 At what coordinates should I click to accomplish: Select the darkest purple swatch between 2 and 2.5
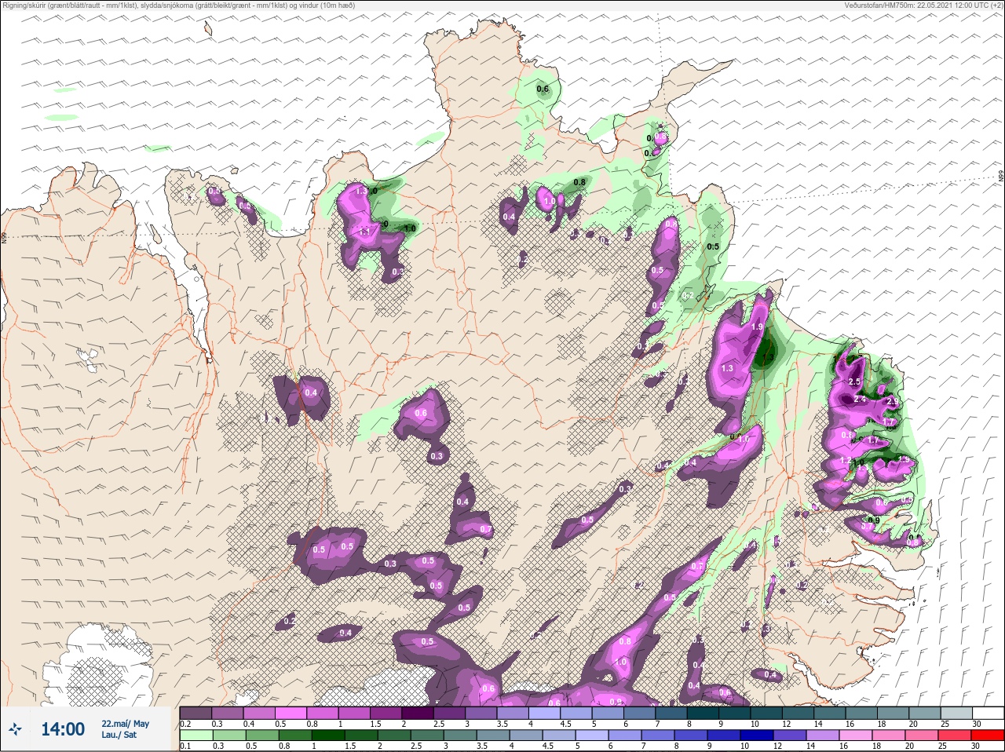point(419,713)
